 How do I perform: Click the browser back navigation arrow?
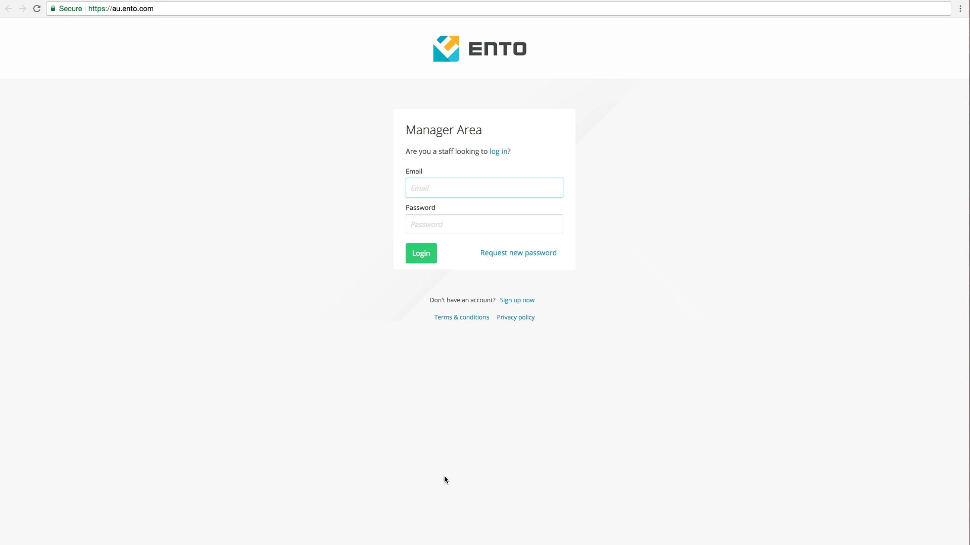(x=9, y=9)
